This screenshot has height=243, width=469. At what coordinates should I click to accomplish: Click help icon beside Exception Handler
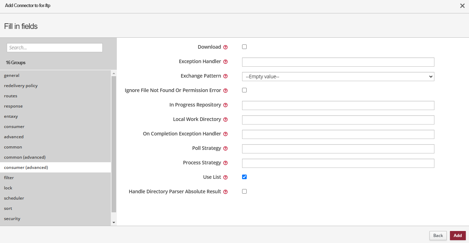pyautogui.click(x=226, y=62)
